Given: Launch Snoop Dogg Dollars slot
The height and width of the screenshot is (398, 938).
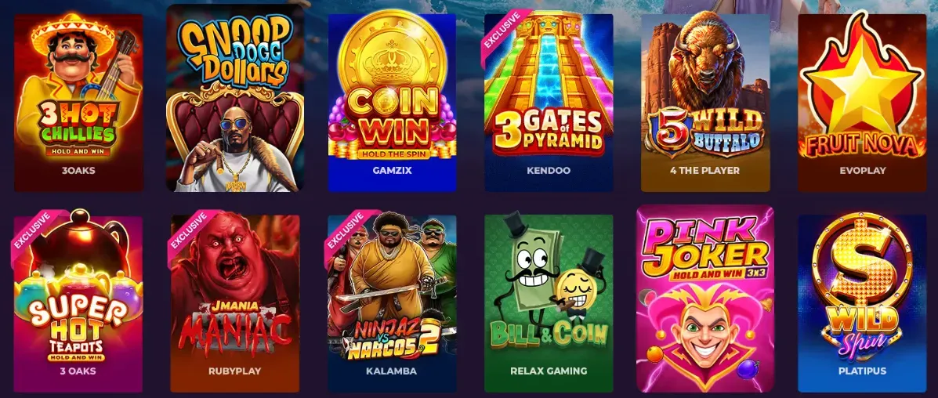Looking at the screenshot, I should click(235, 98).
